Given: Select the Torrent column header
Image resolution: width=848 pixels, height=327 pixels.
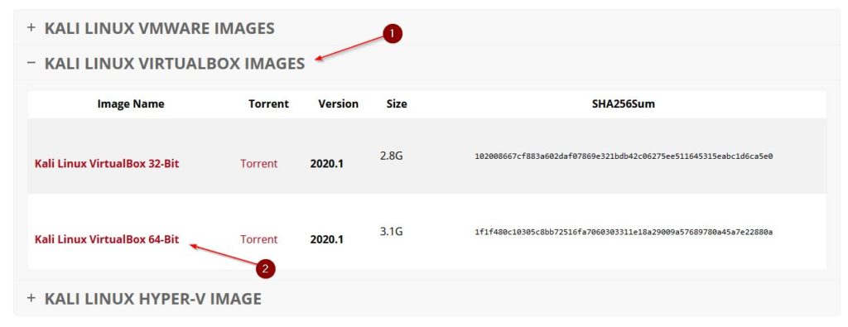Looking at the screenshot, I should pyautogui.click(x=269, y=103).
